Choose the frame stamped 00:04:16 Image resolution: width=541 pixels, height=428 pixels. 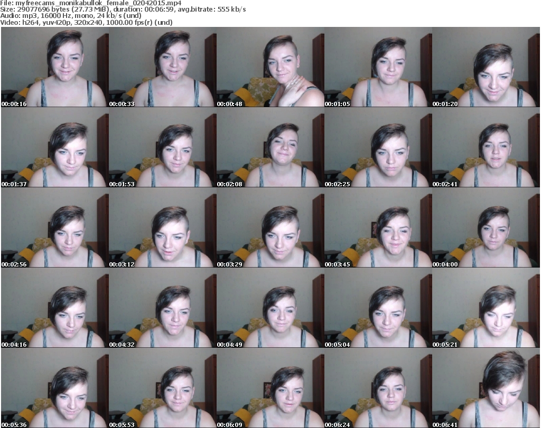coord(55,308)
